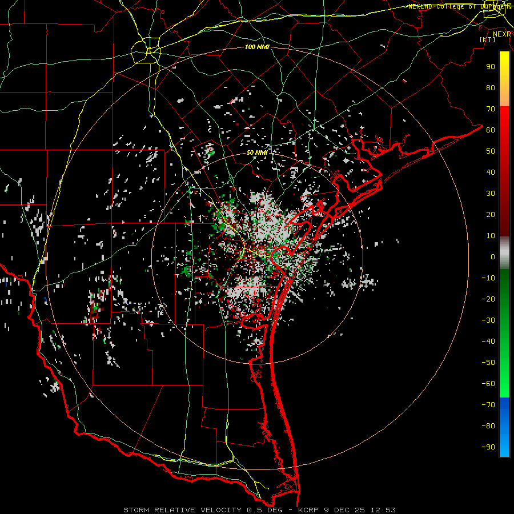
Task: Click the -60 label on the velocity scale
Action: [488, 384]
